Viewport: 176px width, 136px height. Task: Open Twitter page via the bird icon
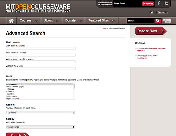166,3
